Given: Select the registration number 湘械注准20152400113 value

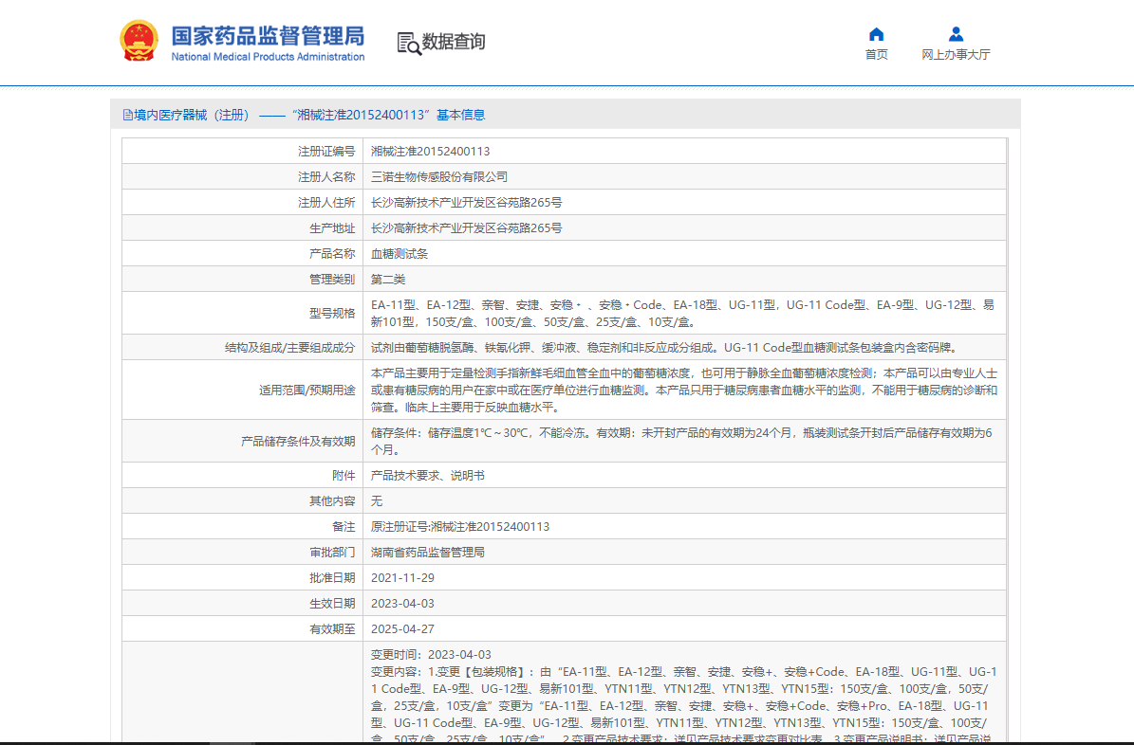Looking at the screenshot, I should [430, 152].
